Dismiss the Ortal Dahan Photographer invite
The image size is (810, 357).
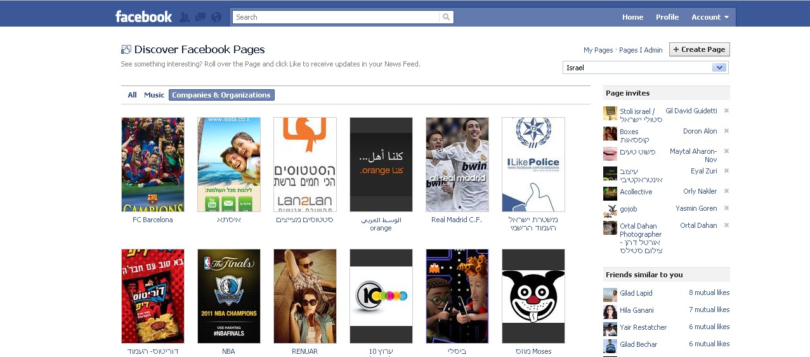pos(726,225)
